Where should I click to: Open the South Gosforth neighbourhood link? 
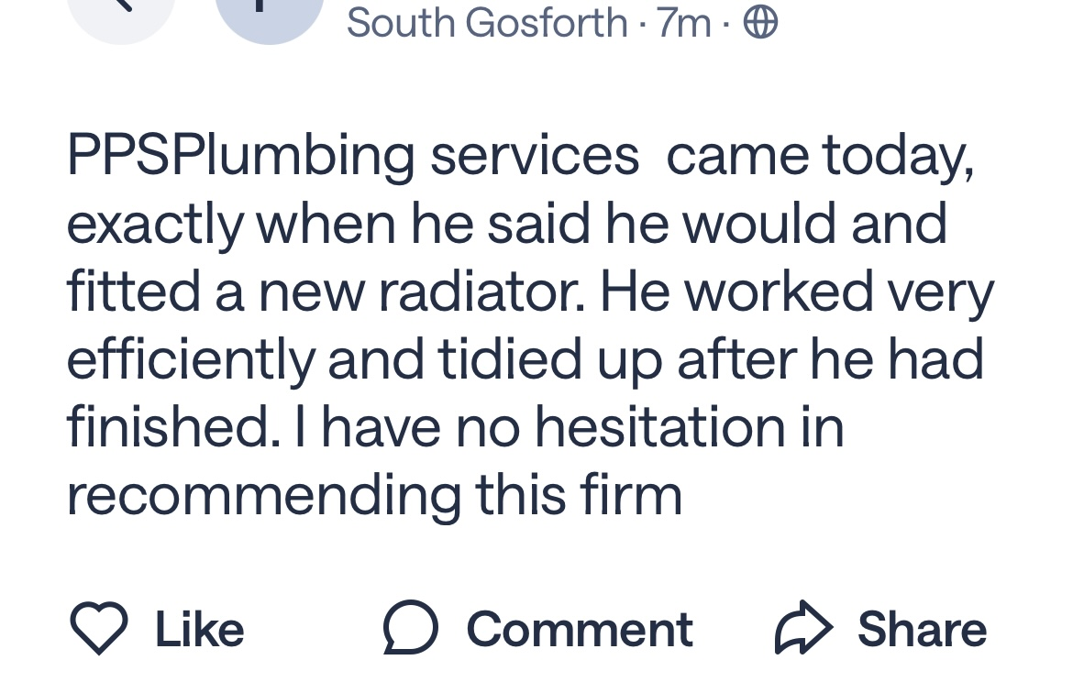(486, 22)
